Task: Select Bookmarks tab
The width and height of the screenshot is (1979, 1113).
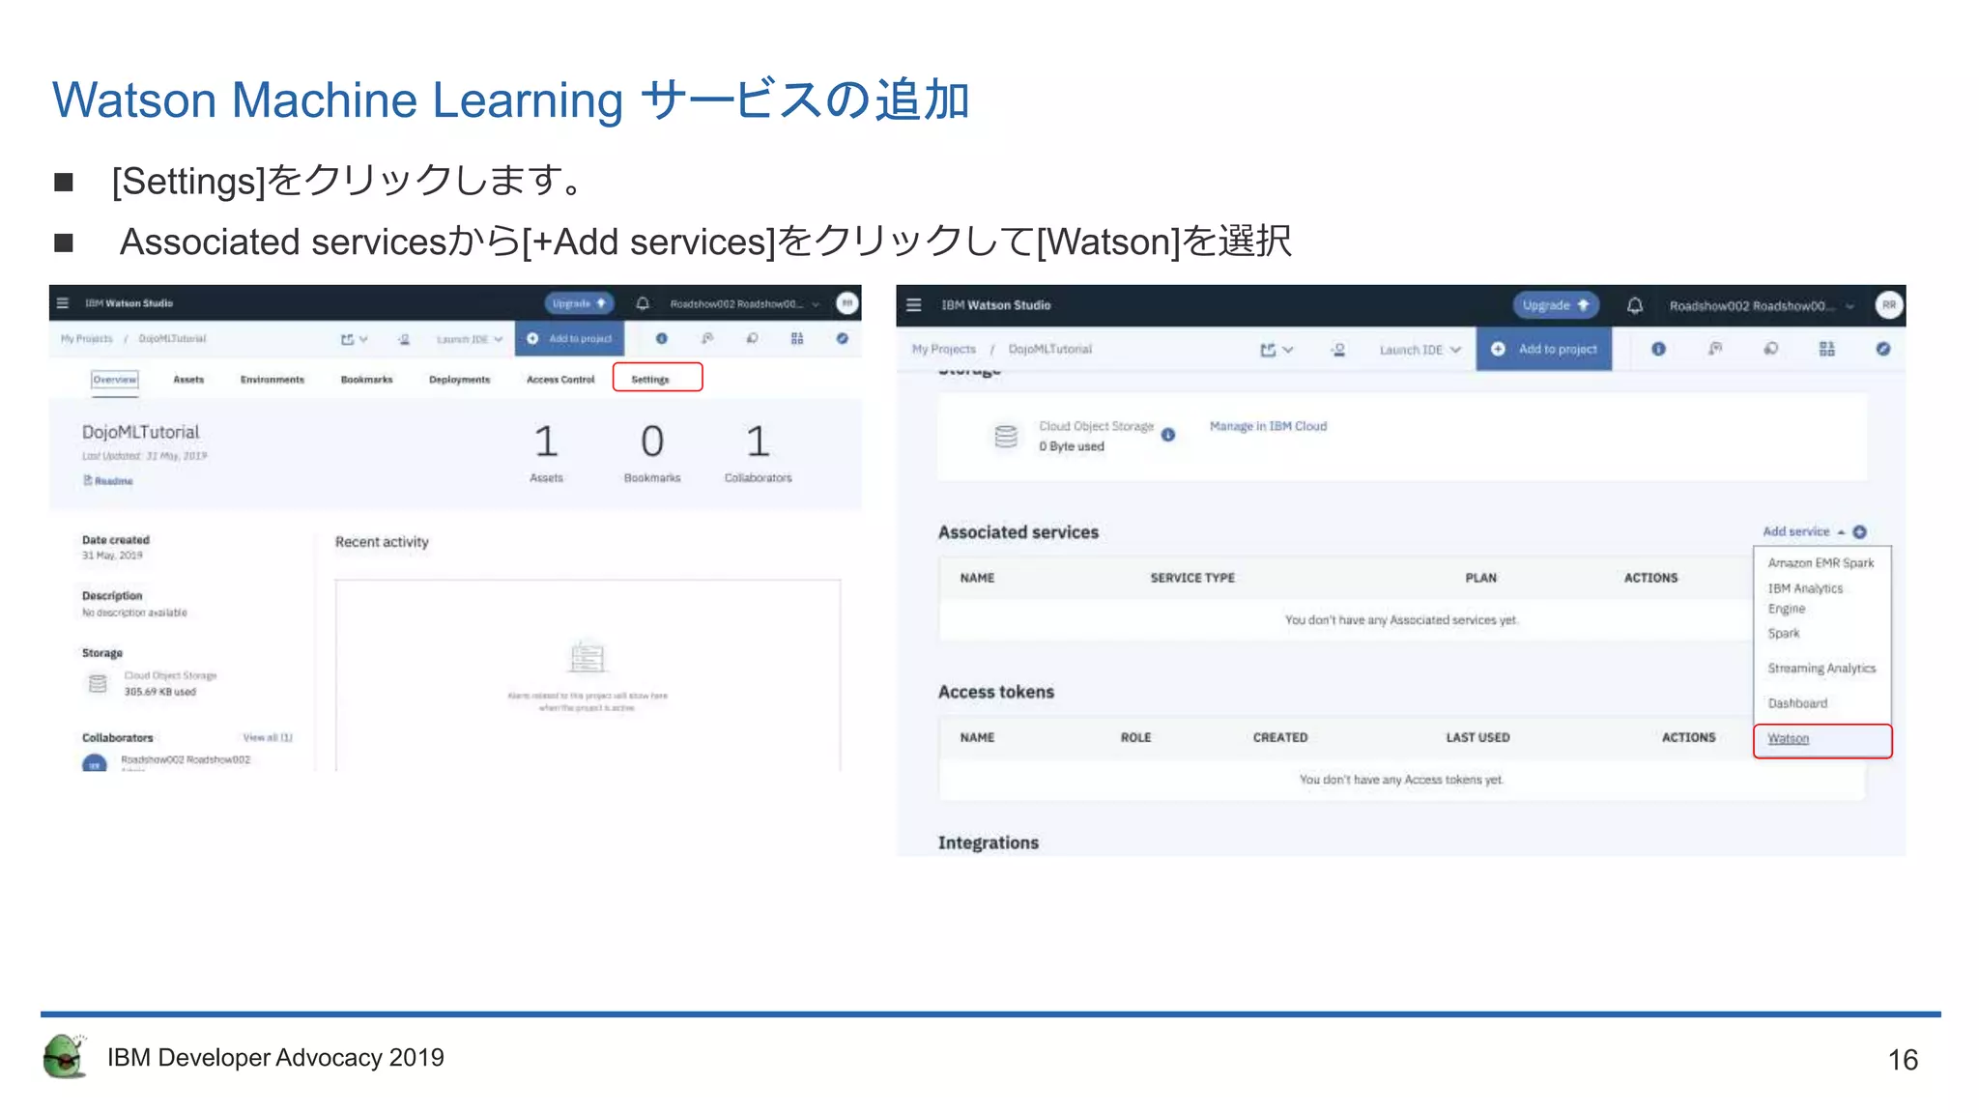Action: [x=367, y=380]
